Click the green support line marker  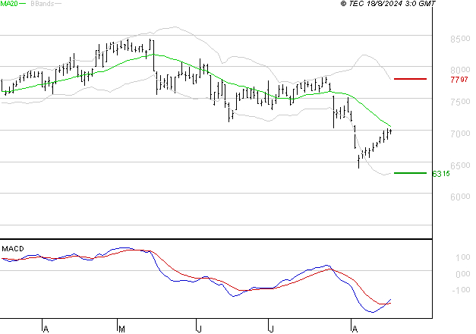point(410,173)
